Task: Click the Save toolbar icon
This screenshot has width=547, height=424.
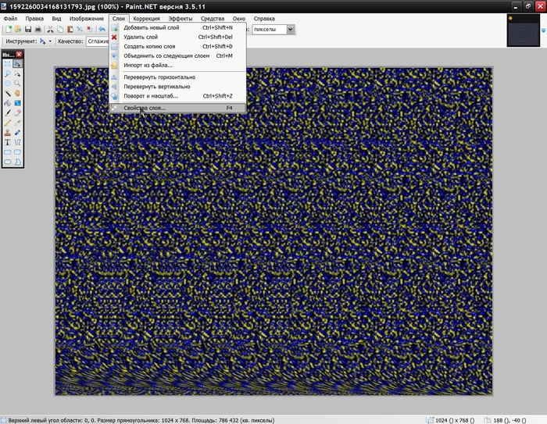Action: tap(28, 30)
